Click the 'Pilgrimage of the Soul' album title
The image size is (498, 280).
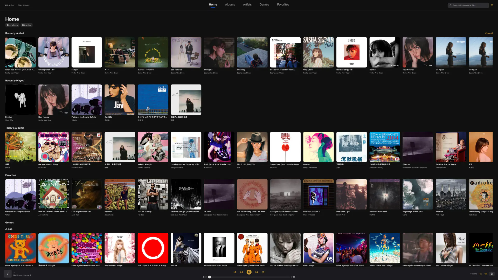(x=412, y=212)
